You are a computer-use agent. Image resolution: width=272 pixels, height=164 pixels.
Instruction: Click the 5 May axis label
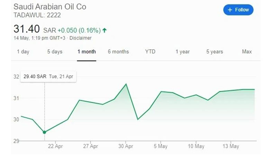[161, 146]
